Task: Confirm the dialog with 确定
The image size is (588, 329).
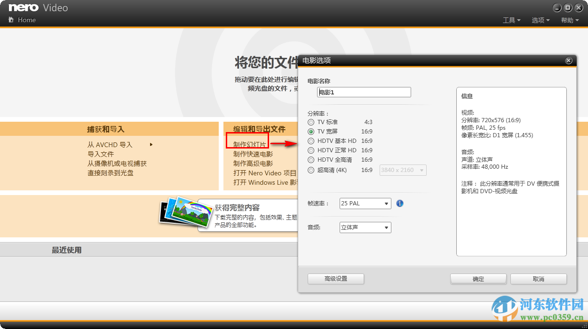Action: [478, 279]
